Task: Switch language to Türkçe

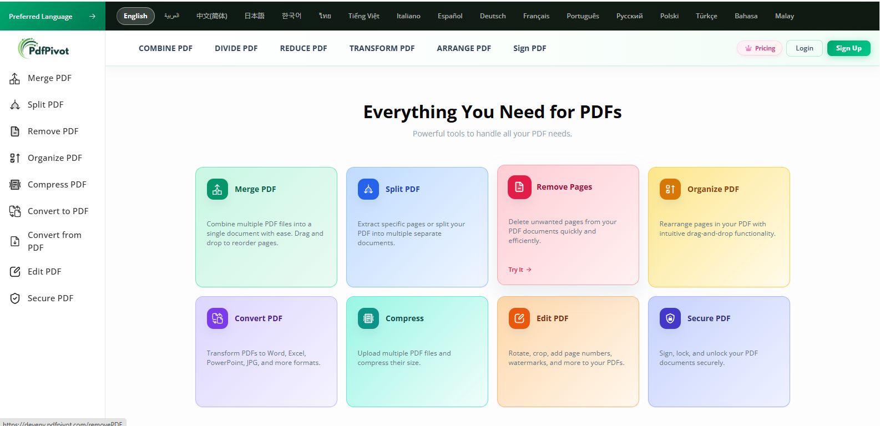Action: [707, 16]
